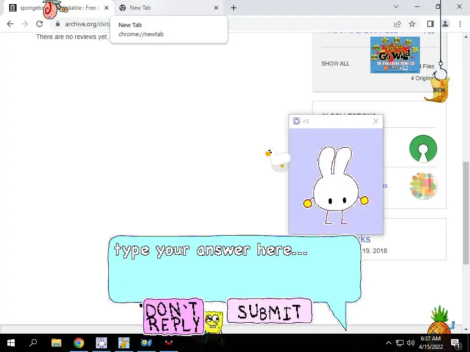
Task: Click the SUBMIT button
Action: pyautogui.click(x=269, y=311)
